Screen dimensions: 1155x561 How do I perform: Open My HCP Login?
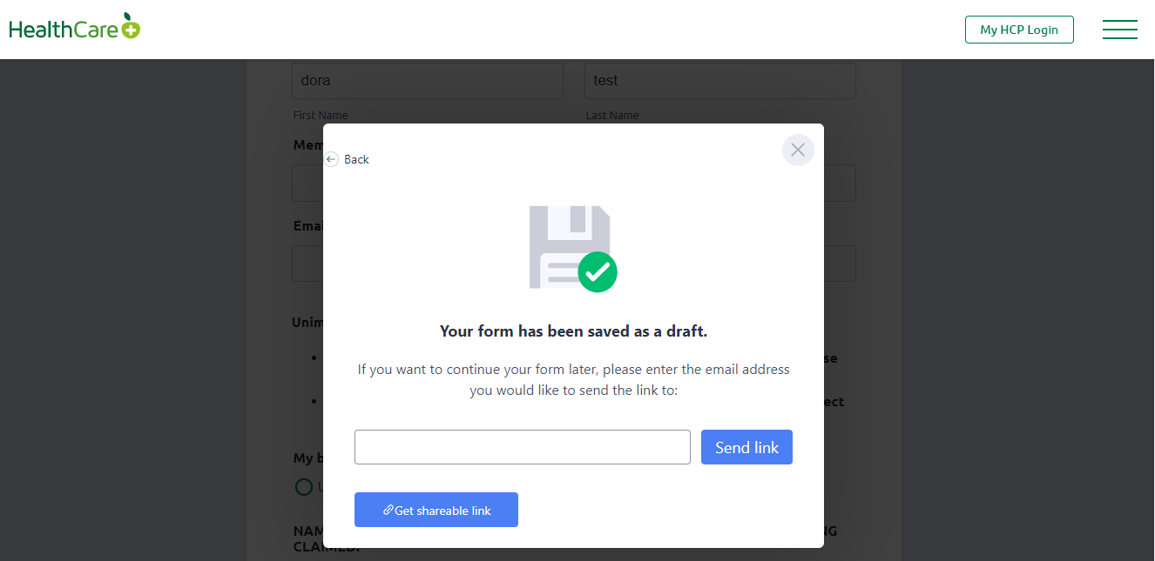click(x=1019, y=30)
